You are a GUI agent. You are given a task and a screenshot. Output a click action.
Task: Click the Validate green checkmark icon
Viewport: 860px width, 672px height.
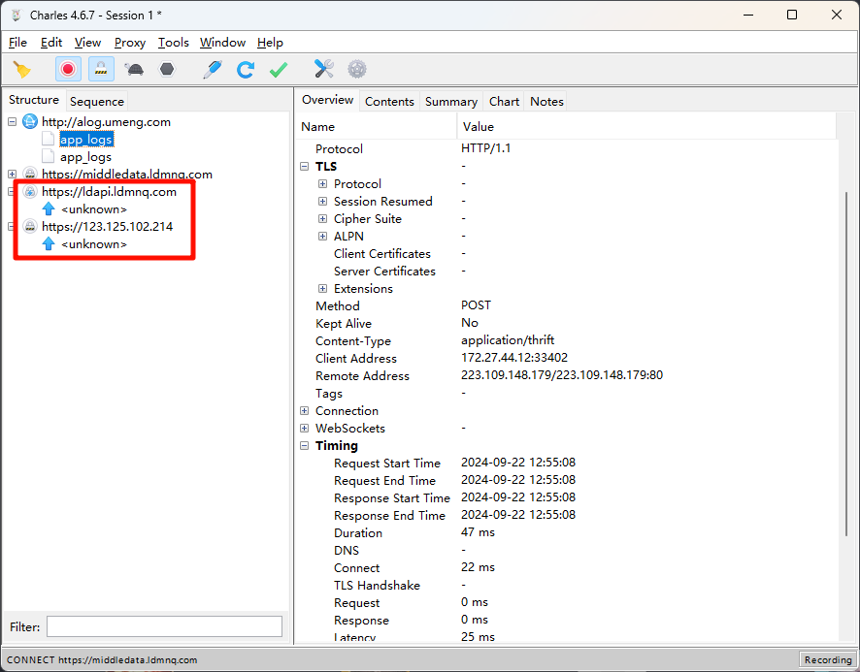point(279,69)
